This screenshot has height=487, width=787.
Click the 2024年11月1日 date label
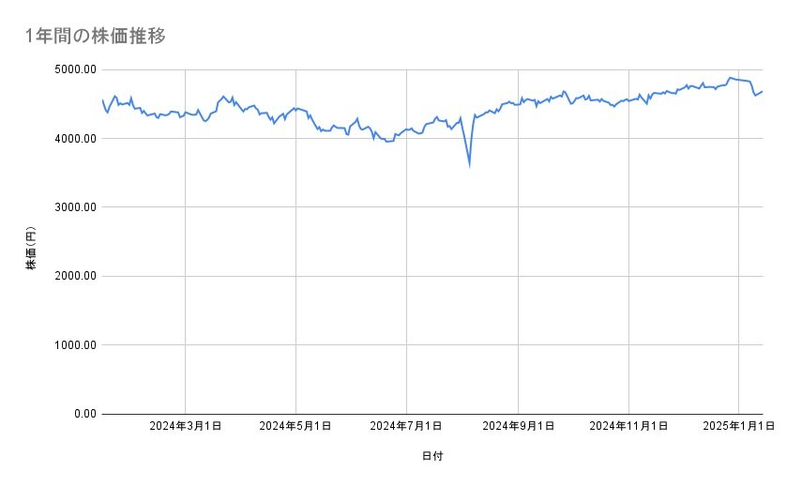click(628, 426)
